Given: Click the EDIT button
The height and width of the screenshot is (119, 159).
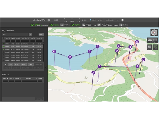Looking at the screenshot, I should point(11,65).
